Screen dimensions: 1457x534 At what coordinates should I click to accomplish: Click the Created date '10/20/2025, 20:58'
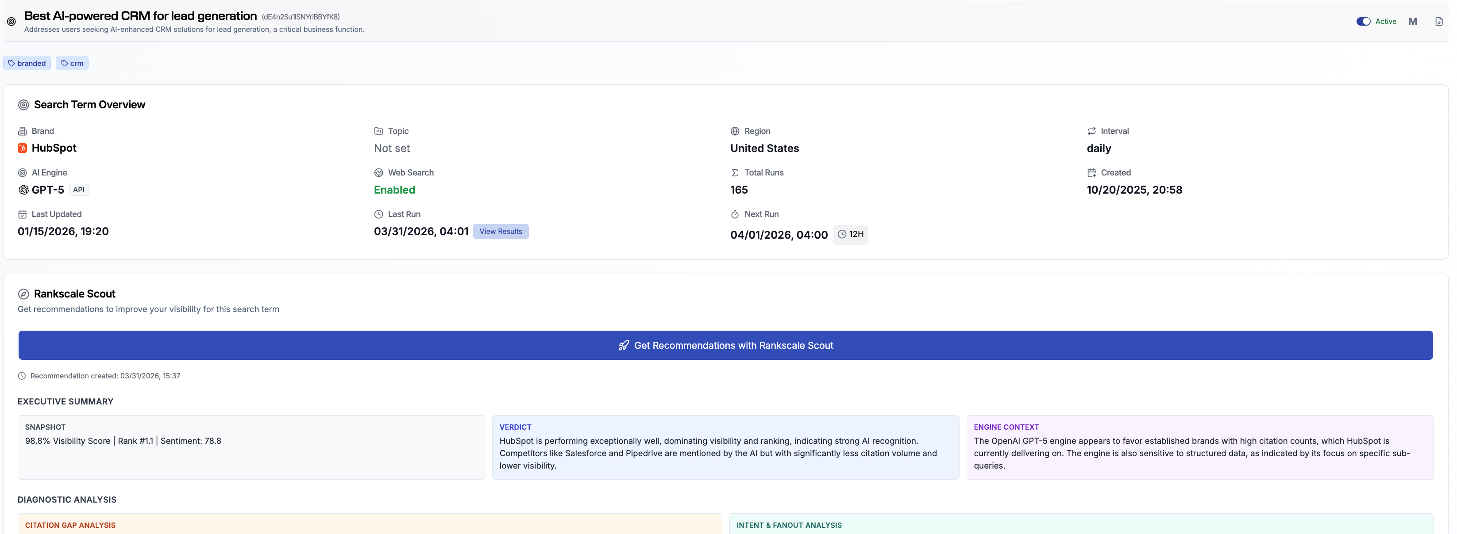tap(1134, 190)
